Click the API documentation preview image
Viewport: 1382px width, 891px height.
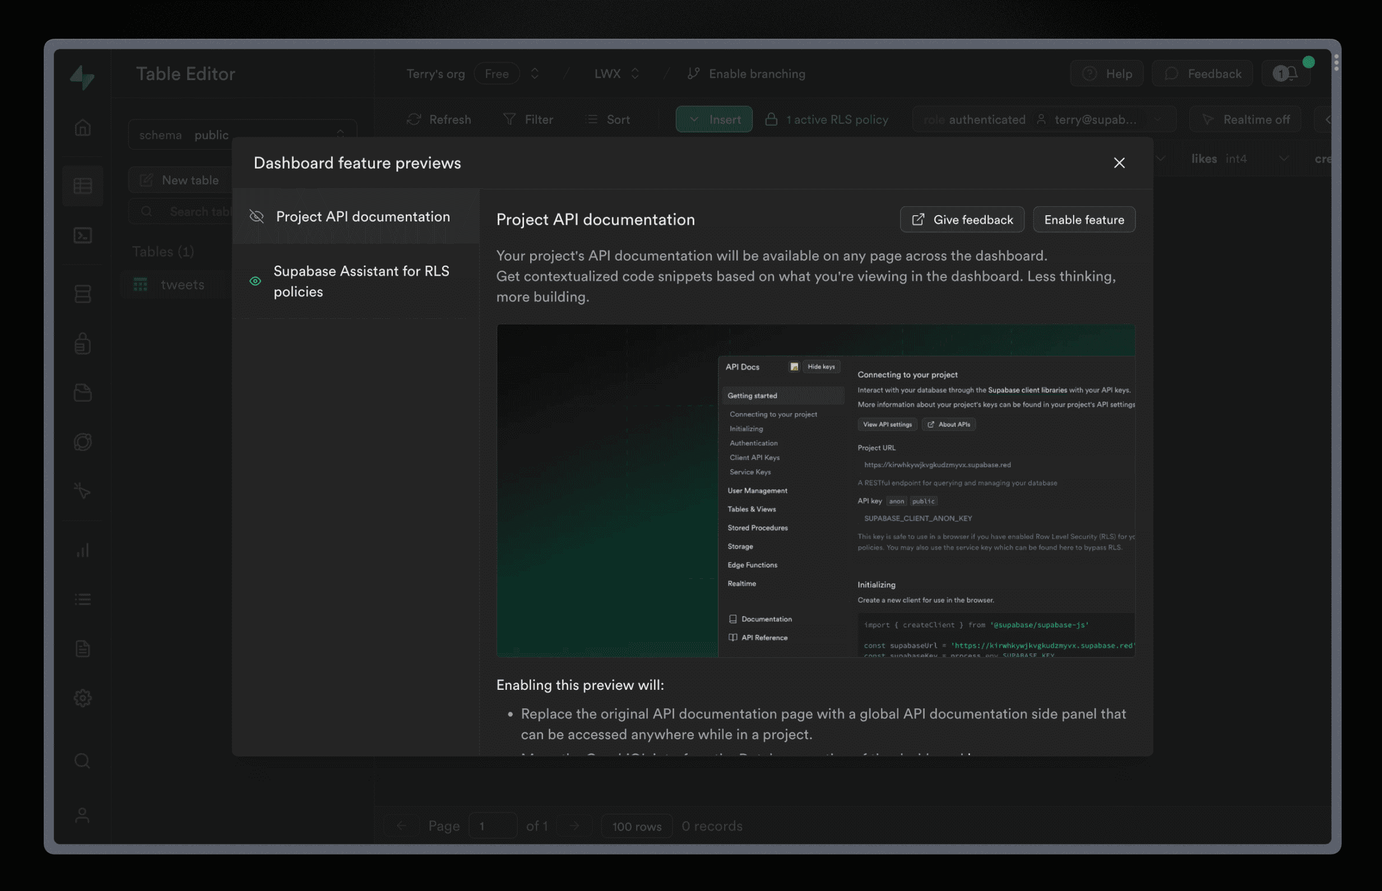pyautogui.click(x=815, y=491)
